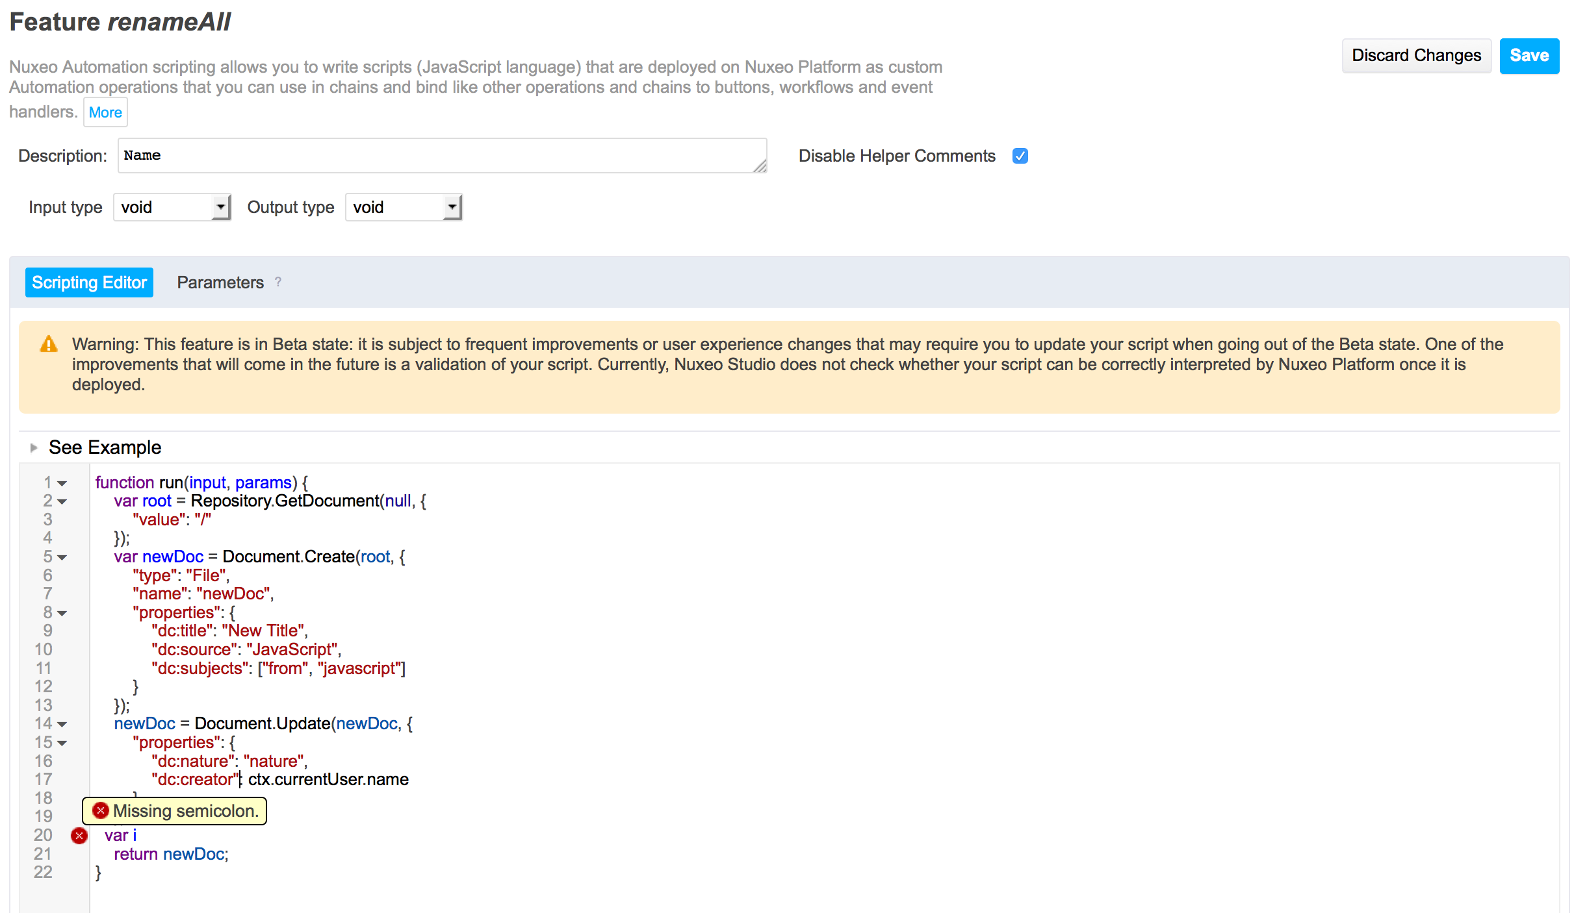The image size is (1574, 913).
Task: Click inside the Description text field
Action: (x=442, y=155)
